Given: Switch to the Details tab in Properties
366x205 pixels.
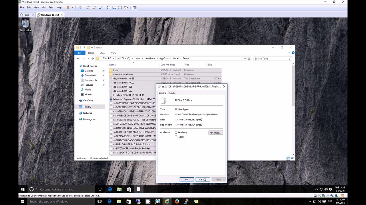Looking at the screenshot, I should (x=172, y=93).
